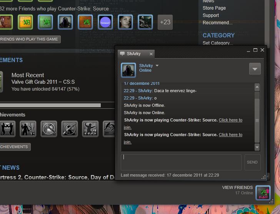Select the woman's face friend avatar
Screen dimensions: 280x214
point(125,22)
